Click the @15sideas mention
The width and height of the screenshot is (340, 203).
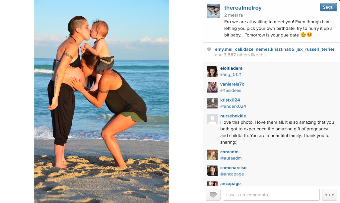coord(231,91)
